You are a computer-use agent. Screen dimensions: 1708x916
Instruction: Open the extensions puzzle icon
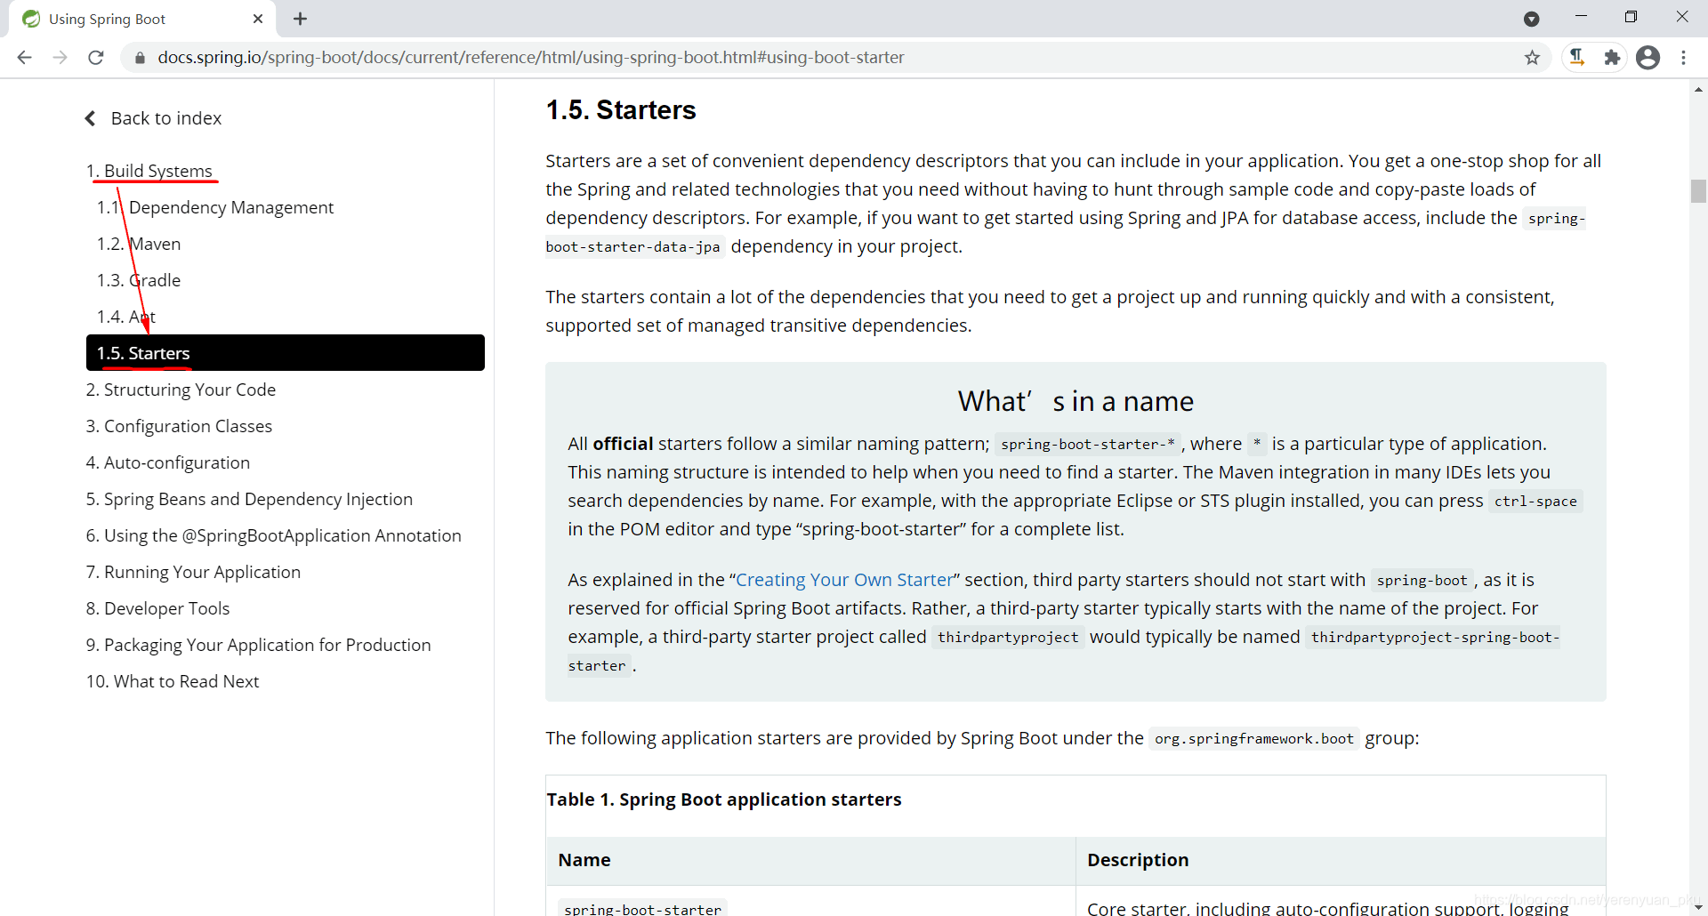tap(1612, 58)
